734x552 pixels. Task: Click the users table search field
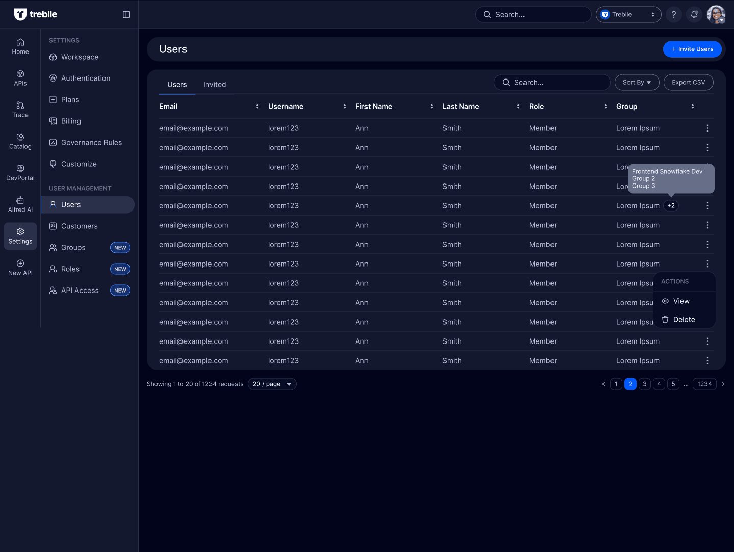(x=552, y=83)
